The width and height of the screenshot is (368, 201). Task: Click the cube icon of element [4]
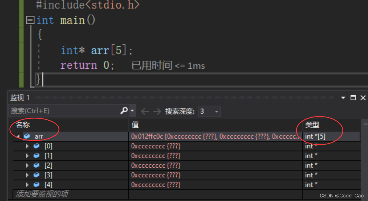tap(36, 185)
